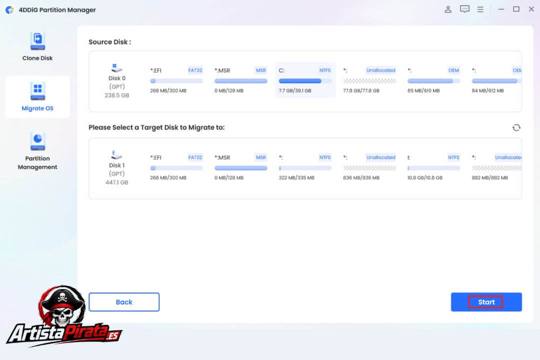Click the 4DDiG app logo

pos(9,9)
